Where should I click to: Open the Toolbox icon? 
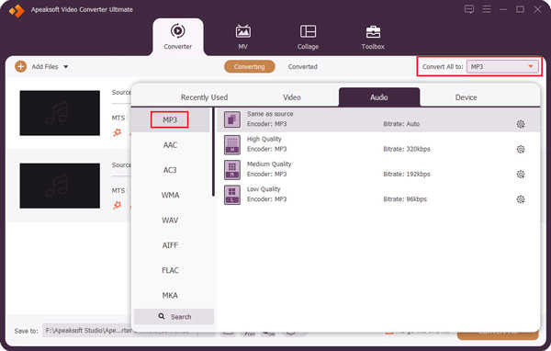[373, 32]
